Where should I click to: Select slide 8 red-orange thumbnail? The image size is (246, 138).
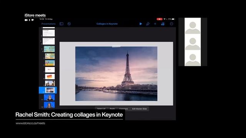click(50, 77)
